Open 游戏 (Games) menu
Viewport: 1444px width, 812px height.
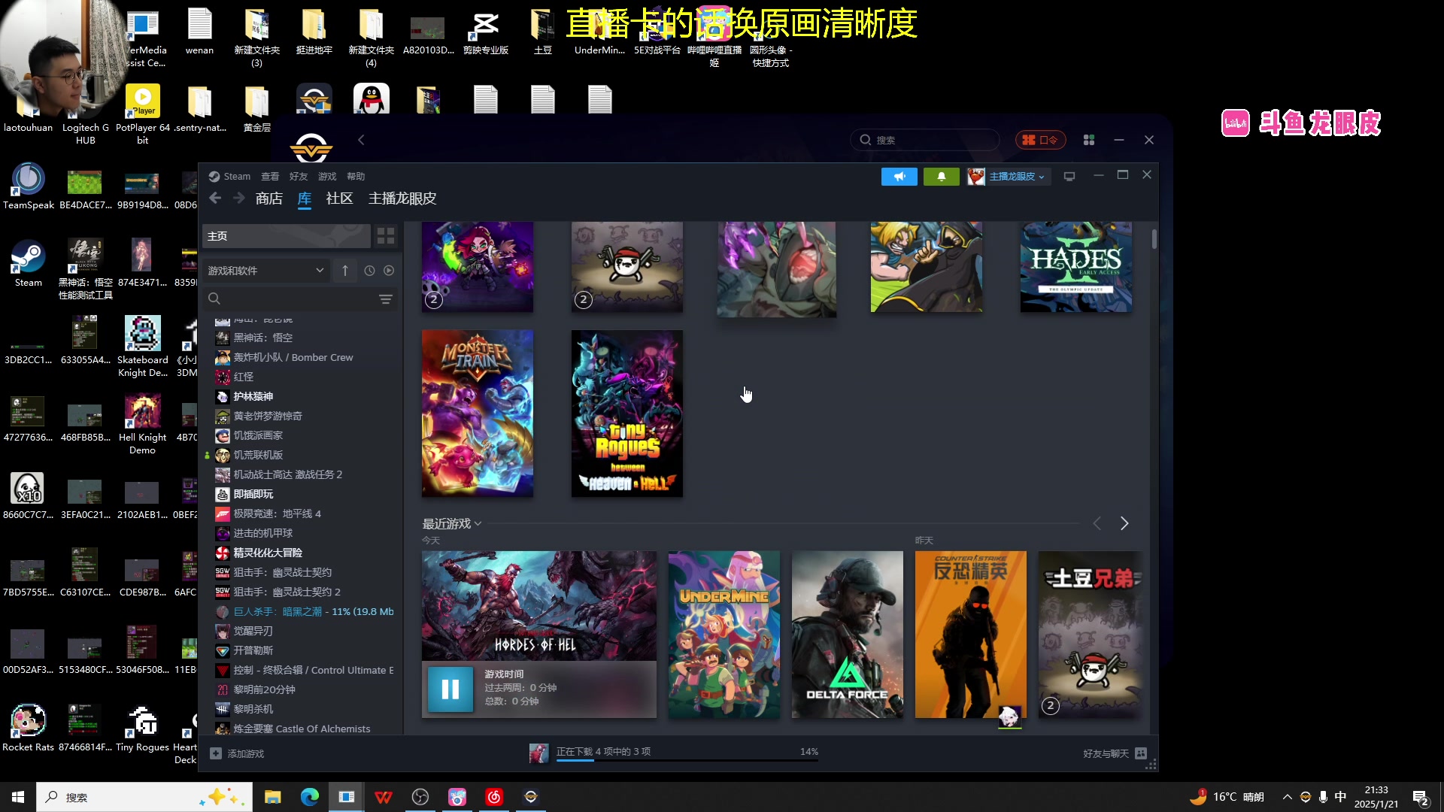point(327,177)
